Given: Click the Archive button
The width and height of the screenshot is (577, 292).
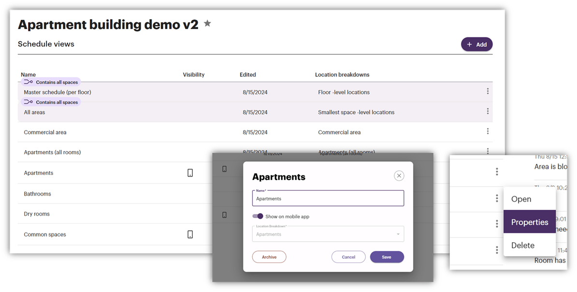Looking at the screenshot, I should click(x=269, y=257).
